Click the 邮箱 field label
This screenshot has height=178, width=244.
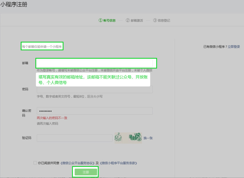pyautogui.click(x=25, y=63)
